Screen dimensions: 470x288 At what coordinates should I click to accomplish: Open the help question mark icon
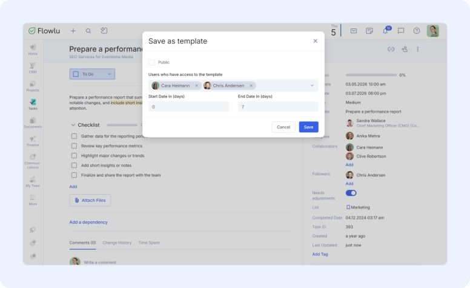tap(417, 31)
